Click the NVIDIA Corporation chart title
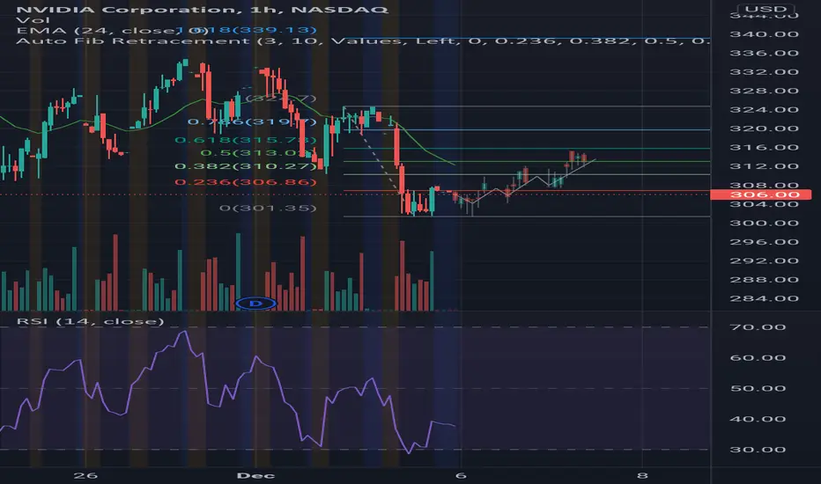Viewport: 821px width, 484px height. coord(202,10)
